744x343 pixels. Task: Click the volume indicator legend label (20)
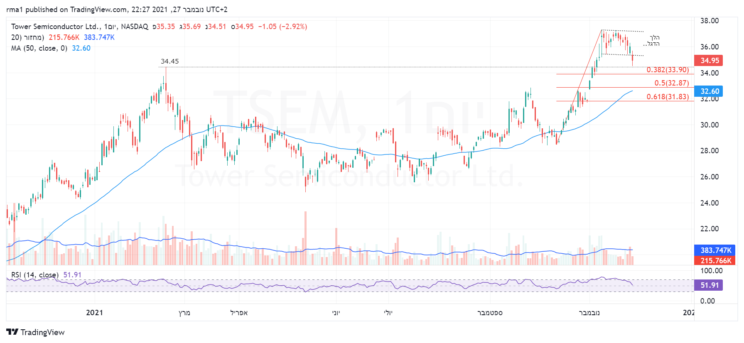27,37
